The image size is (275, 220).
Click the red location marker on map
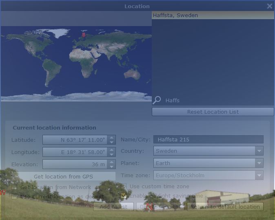point(84,35)
